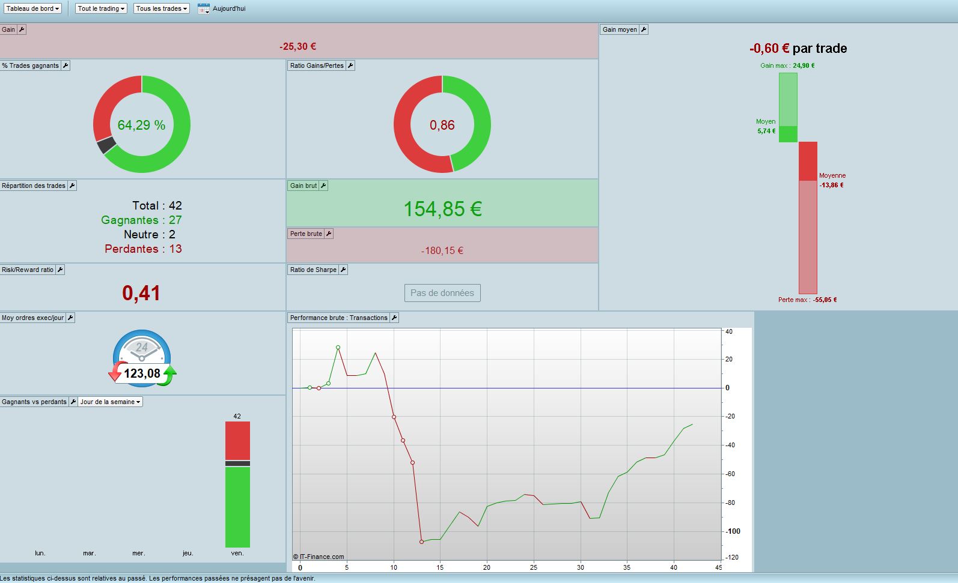958x583 pixels.
Task: Click the Gagnants vs perdants title label
Action: point(34,402)
